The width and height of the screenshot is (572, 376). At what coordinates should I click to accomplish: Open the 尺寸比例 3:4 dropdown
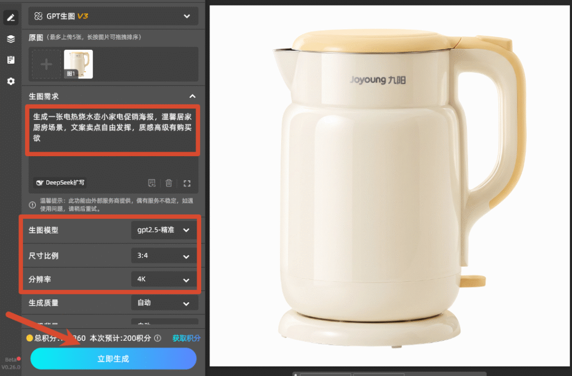pyautogui.click(x=164, y=256)
